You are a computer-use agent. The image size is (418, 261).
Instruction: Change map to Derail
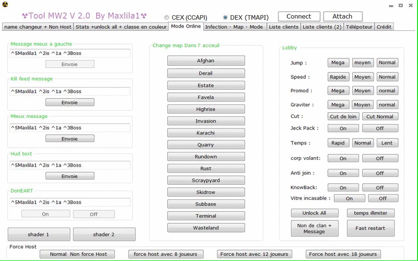point(206,73)
